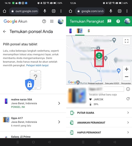Send feedback icon in Temukan Perangkat header
The image size is (132, 146).
[109, 21]
